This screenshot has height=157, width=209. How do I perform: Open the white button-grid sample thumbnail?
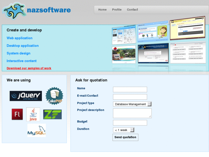click(188, 52)
